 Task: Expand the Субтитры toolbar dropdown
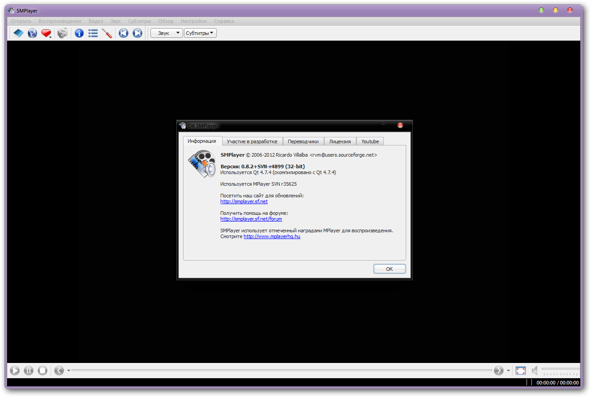pos(200,33)
